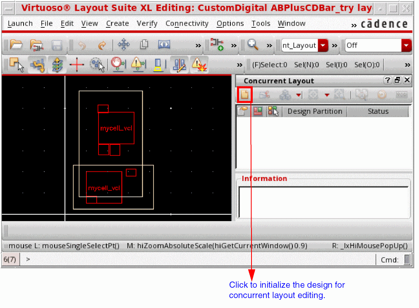419x308 pixels.
Task: Click the Status column header
Action: 378,111
